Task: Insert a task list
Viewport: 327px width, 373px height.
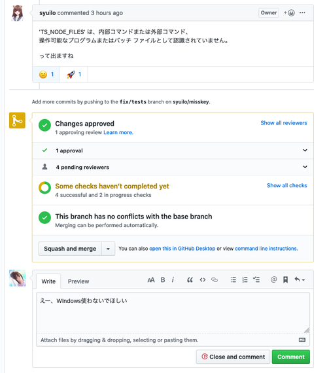Action: pyautogui.click(x=256, y=279)
